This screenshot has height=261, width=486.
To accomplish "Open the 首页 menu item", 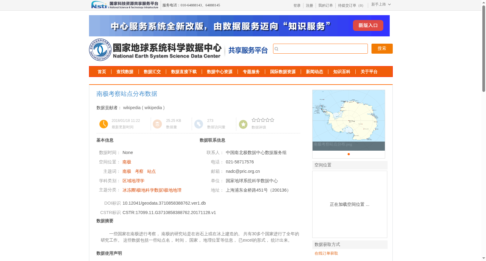I will tap(102, 72).
